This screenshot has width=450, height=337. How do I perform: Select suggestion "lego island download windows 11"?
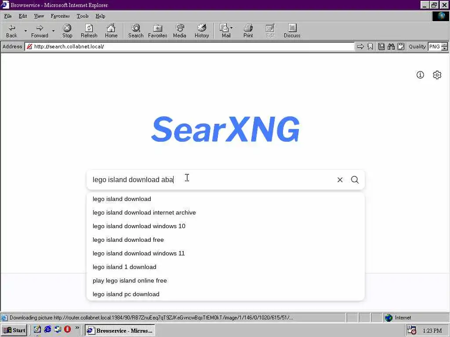click(225, 253)
